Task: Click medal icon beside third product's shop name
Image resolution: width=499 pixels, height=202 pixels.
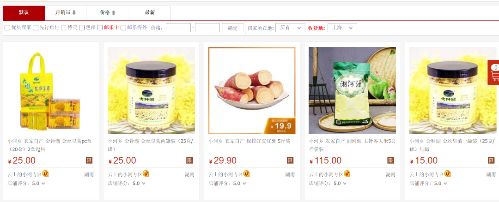Action: pyautogui.click(x=247, y=174)
